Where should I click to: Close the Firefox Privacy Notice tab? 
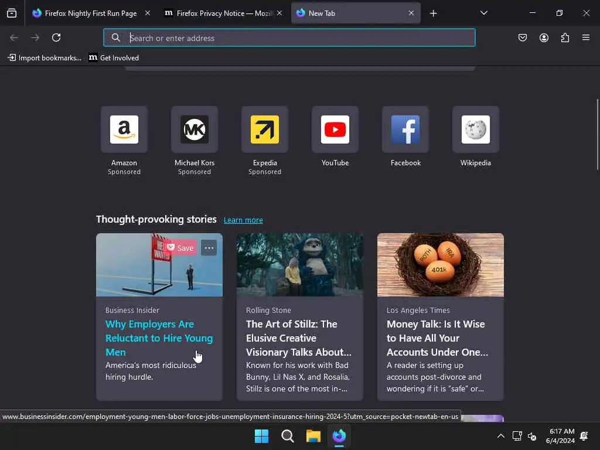[x=279, y=13]
